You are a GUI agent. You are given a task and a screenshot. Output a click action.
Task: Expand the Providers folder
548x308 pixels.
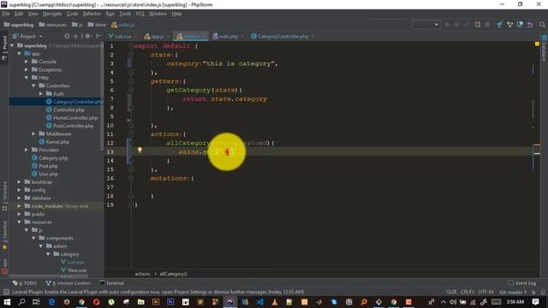[x=27, y=150]
